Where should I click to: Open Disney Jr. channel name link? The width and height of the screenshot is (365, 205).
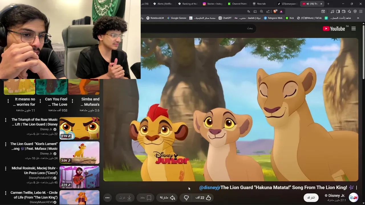(x=336, y=196)
